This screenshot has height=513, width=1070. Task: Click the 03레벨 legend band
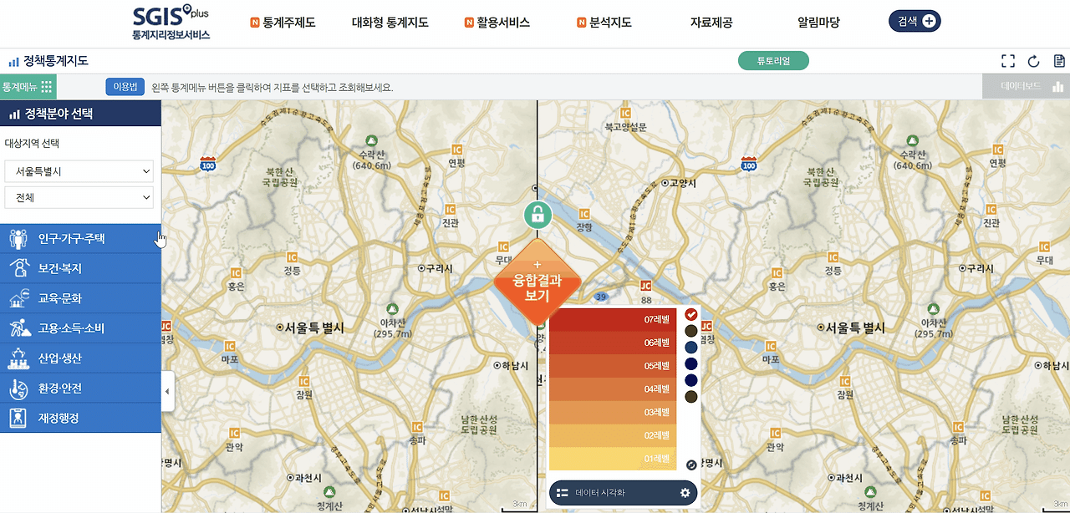coord(613,413)
